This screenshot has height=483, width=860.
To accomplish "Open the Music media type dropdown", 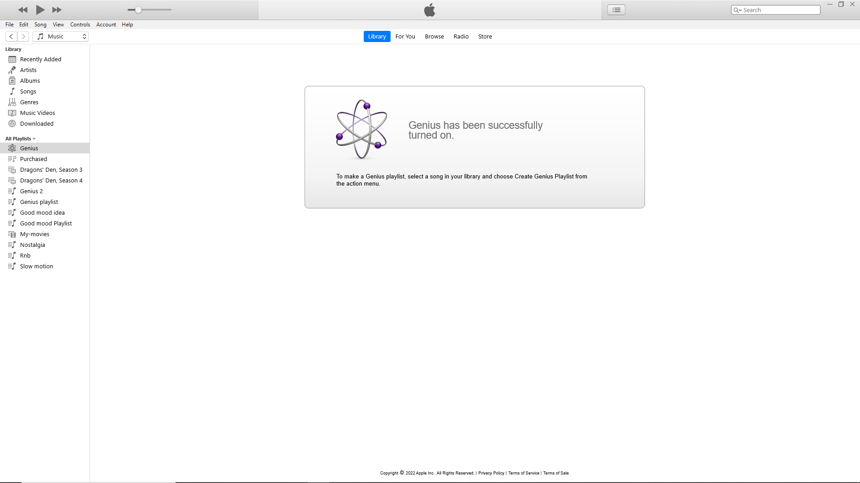I will (x=60, y=36).
